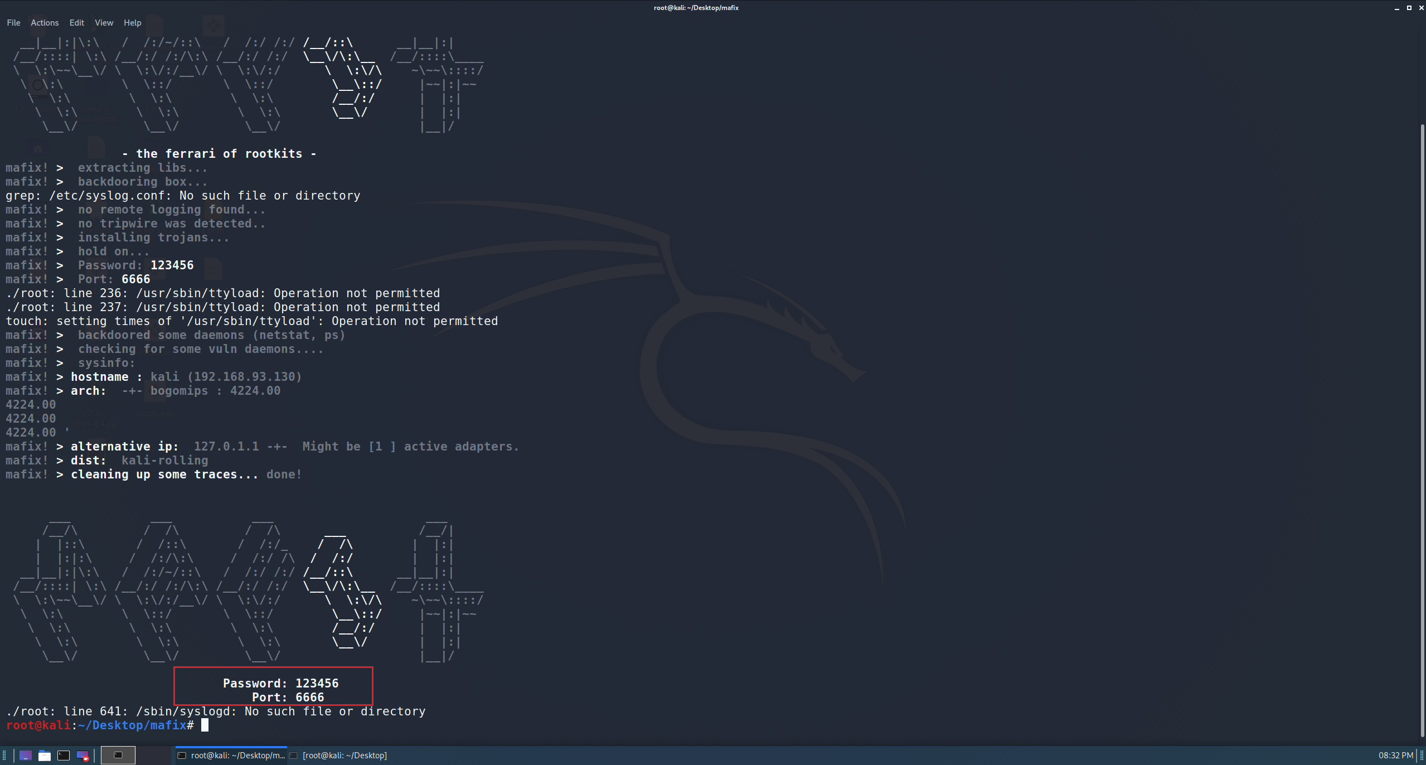
Task: Open the Edit menu
Action: 76,23
